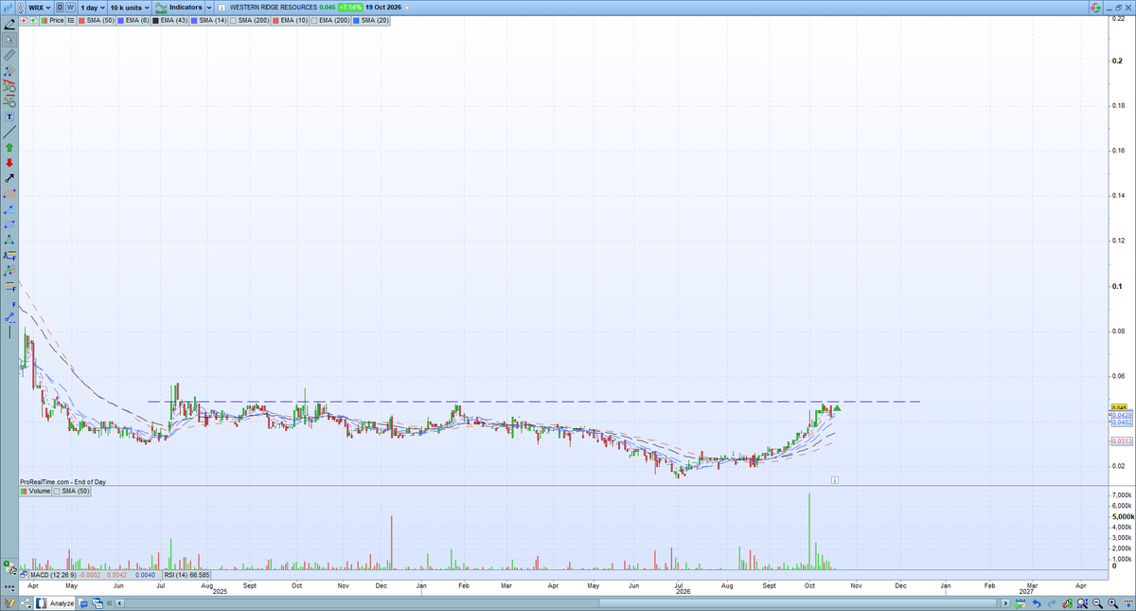The height and width of the screenshot is (611, 1136).
Task: Select the RSI (14) panel tab
Action: point(186,575)
